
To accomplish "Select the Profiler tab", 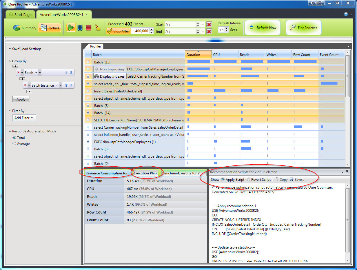I will (x=96, y=46).
